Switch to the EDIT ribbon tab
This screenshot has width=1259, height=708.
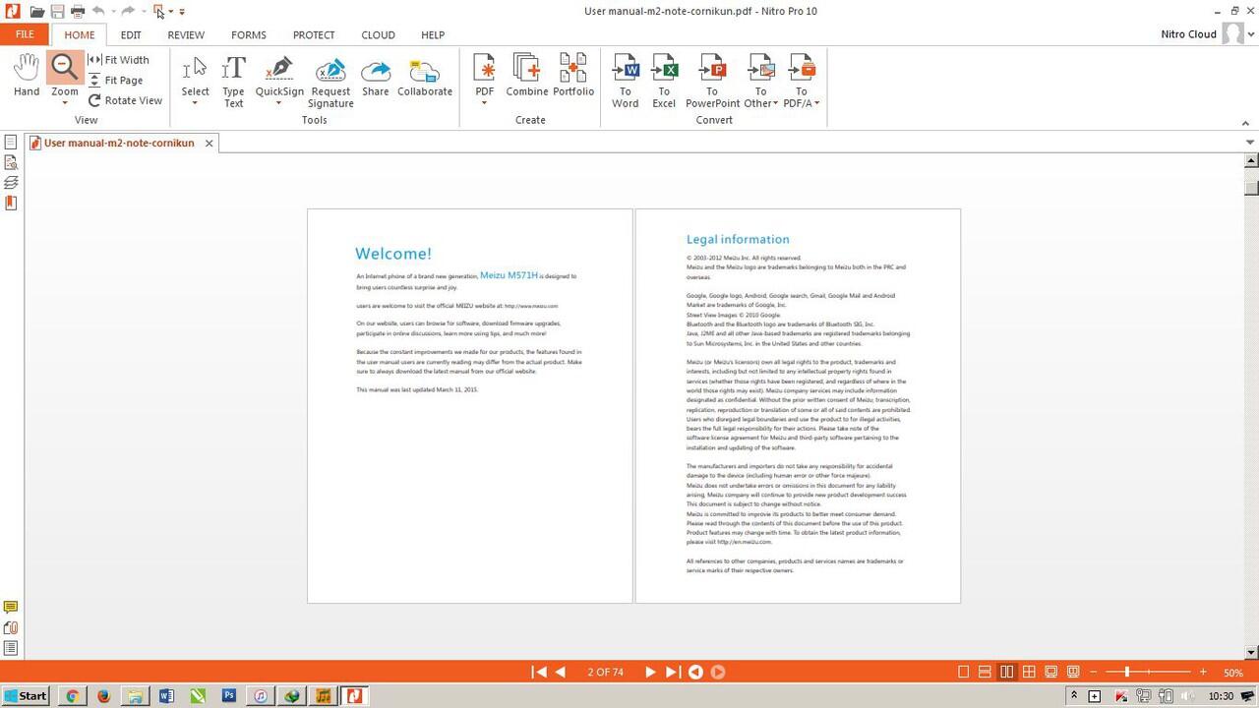click(131, 35)
